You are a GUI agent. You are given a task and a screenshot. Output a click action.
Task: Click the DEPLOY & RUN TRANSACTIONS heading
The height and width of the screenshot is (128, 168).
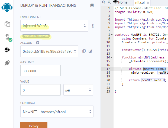48,5
